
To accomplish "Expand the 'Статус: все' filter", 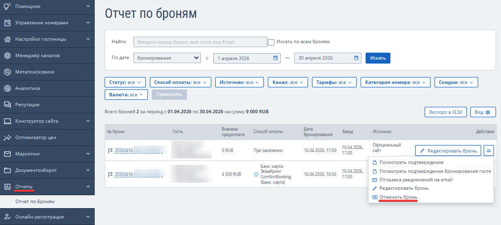I will point(125,82).
